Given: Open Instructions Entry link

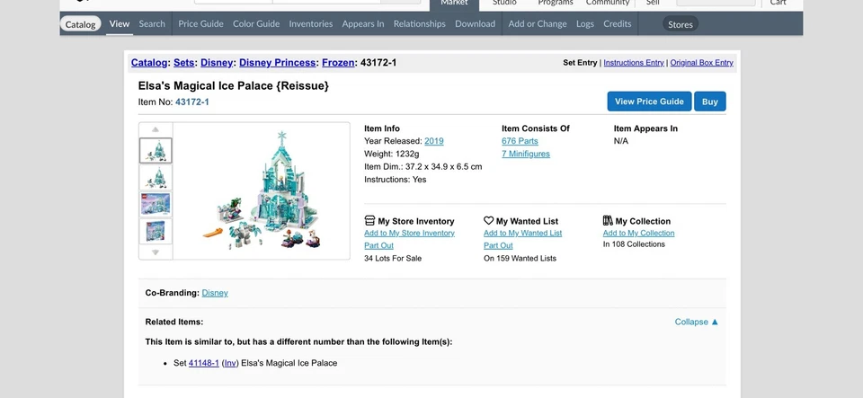Looking at the screenshot, I should (x=634, y=63).
